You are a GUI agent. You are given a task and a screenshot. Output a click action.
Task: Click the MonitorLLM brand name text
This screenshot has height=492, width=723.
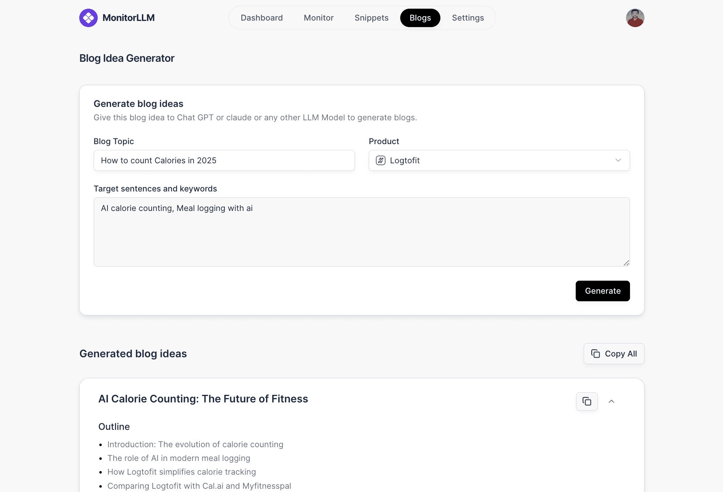(x=128, y=18)
